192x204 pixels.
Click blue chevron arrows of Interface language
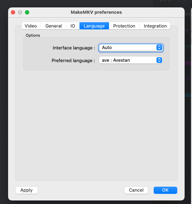(159, 48)
